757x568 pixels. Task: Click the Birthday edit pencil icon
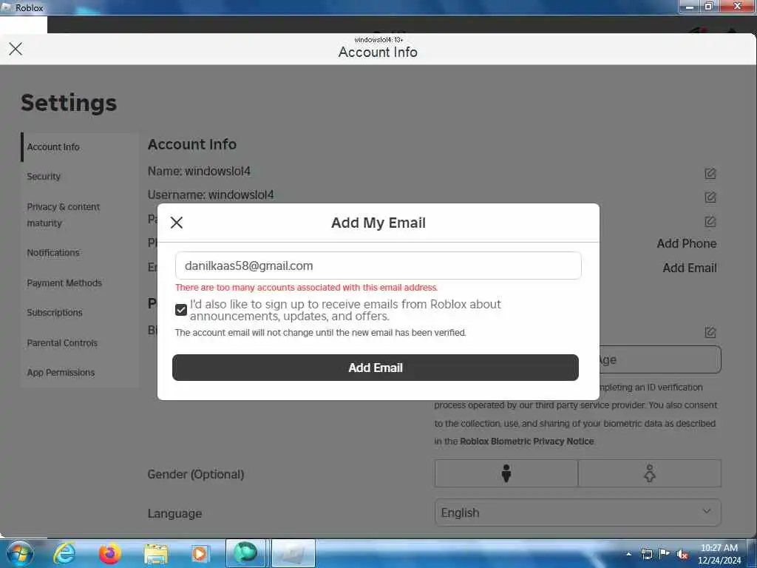coord(710,332)
